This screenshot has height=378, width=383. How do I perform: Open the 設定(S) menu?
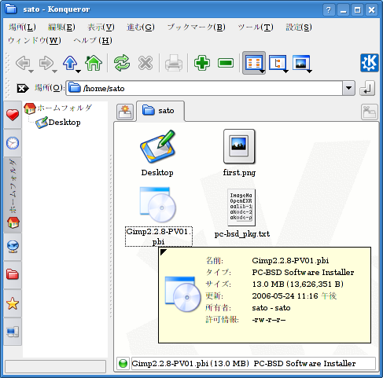[x=299, y=27]
